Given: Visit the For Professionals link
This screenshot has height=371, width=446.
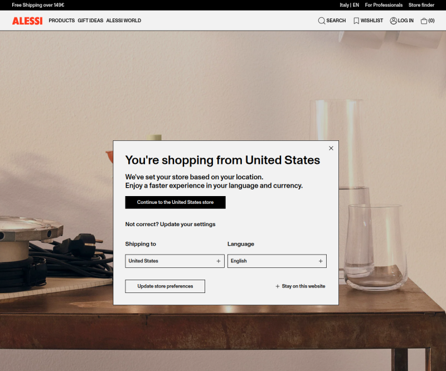Looking at the screenshot, I should click(x=384, y=5).
